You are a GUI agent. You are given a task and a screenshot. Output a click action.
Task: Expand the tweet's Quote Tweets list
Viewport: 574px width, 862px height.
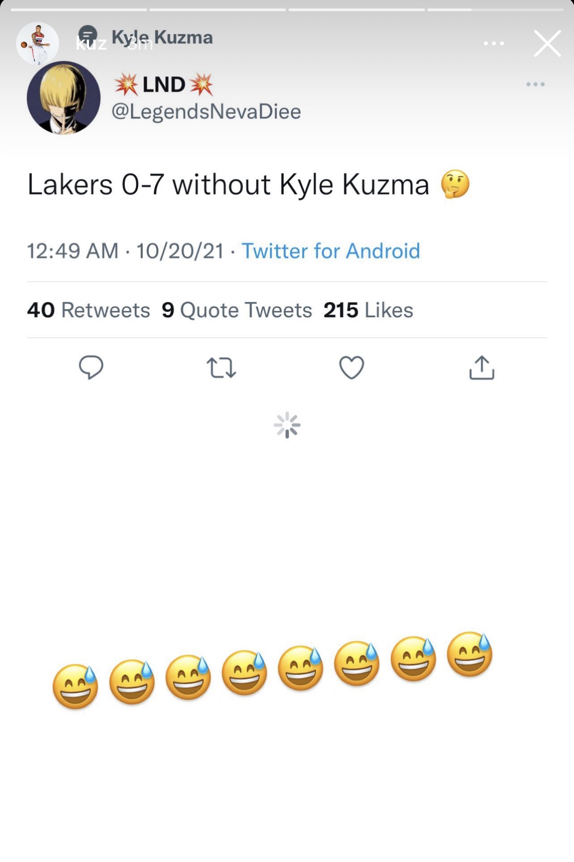point(236,310)
